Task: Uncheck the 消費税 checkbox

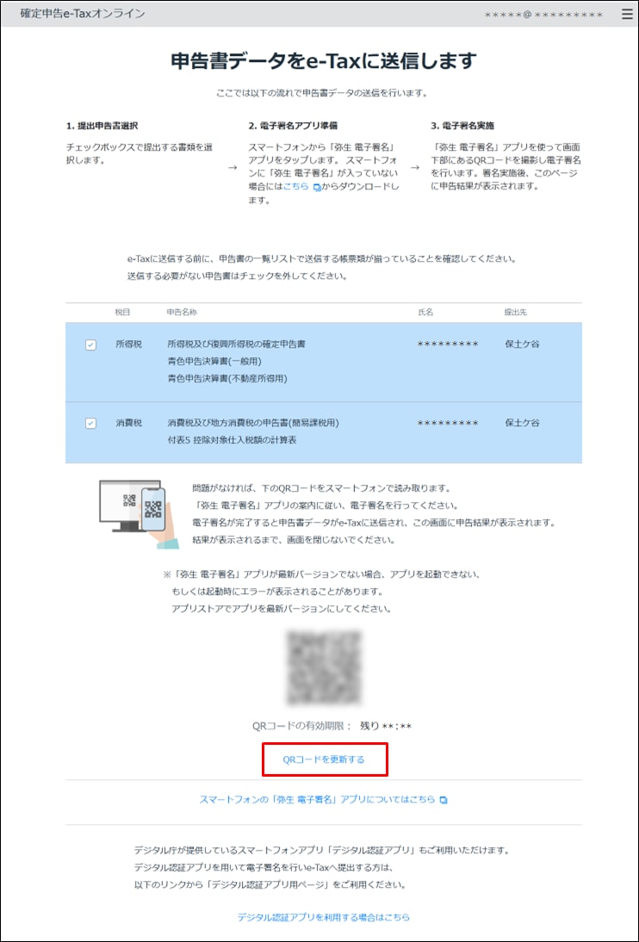Action: 90,424
